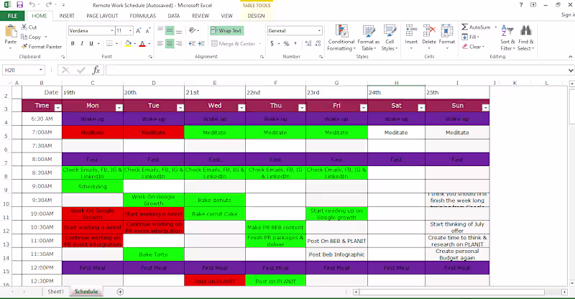The height and width of the screenshot is (299, 575).
Task: Open Fill Color bucket swatch
Action: 128,43
